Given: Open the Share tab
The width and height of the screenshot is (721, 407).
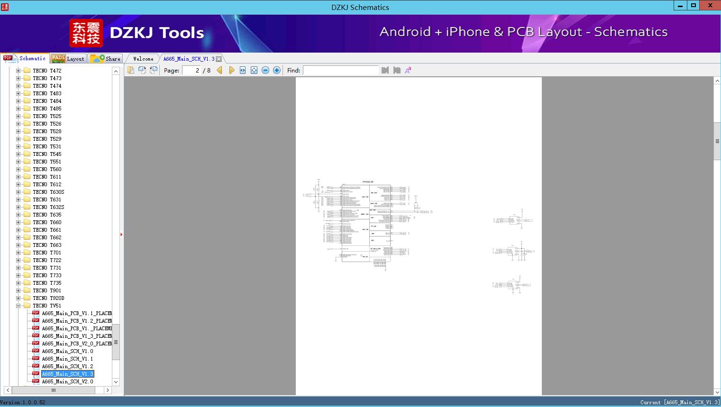Looking at the screenshot, I should 106,59.
